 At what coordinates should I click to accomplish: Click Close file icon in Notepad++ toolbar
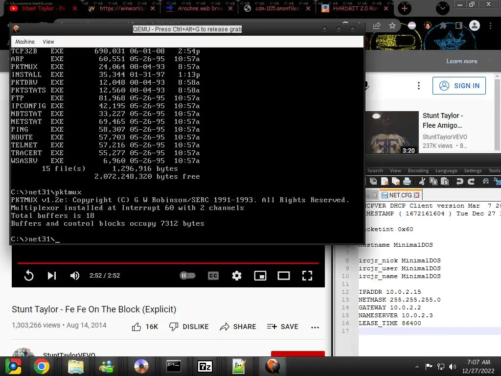[x=385, y=182]
